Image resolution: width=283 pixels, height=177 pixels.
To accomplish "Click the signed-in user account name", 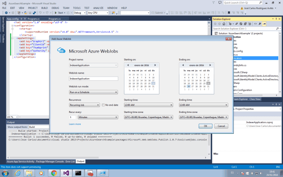I will coord(259,8).
